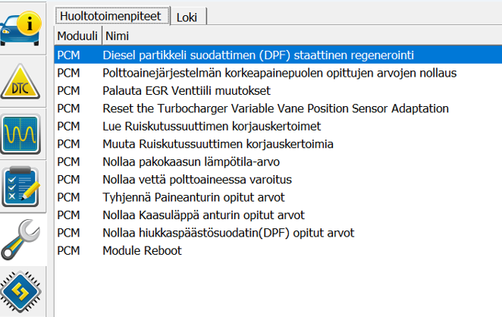Pick Nollaa vettä polttoaineessa varoitus

pyautogui.click(x=197, y=180)
